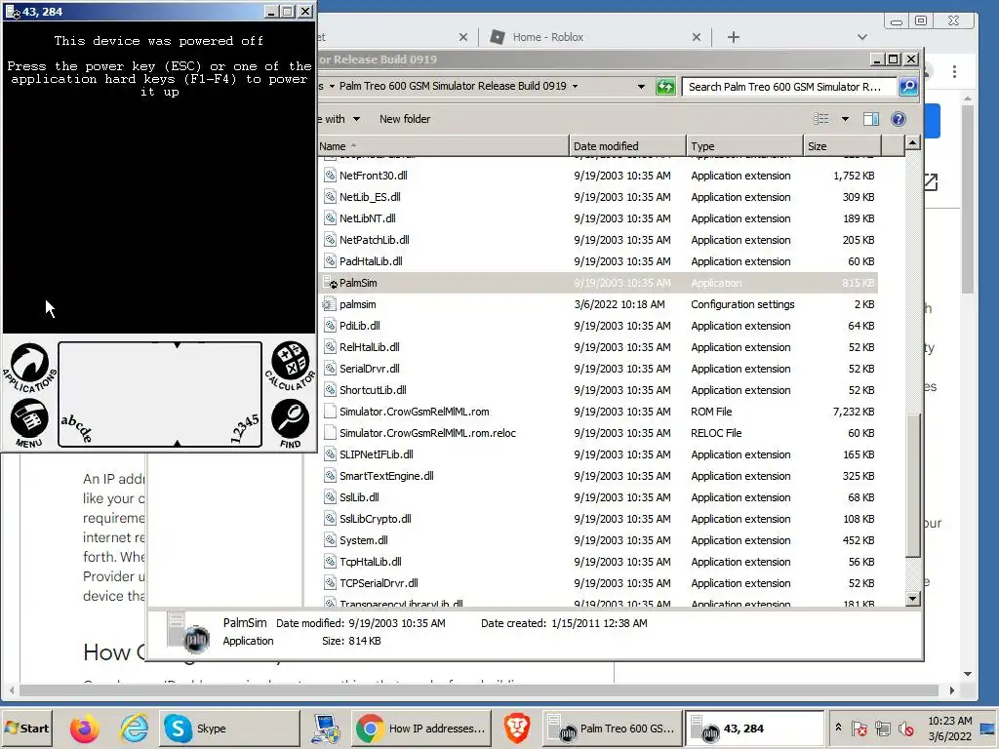Image resolution: width=999 pixels, height=749 pixels.
Task: Click muted volume tray icon
Action: coord(905,728)
